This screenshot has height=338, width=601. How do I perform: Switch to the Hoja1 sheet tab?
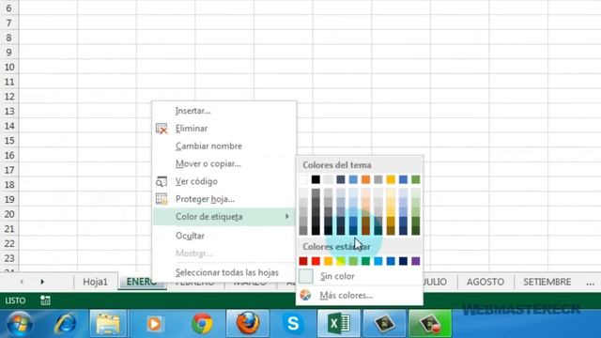(x=95, y=282)
